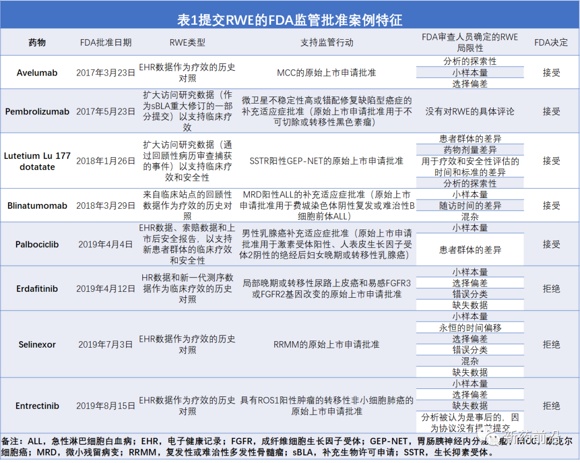Image resolution: width=580 pixels, height=463 pixels.
Task: Click "分析的探索性" in the Avelumab row
Action: [470, 61]
